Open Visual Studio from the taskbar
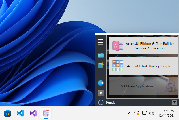 pyautogui.click(x=33, y=113)
